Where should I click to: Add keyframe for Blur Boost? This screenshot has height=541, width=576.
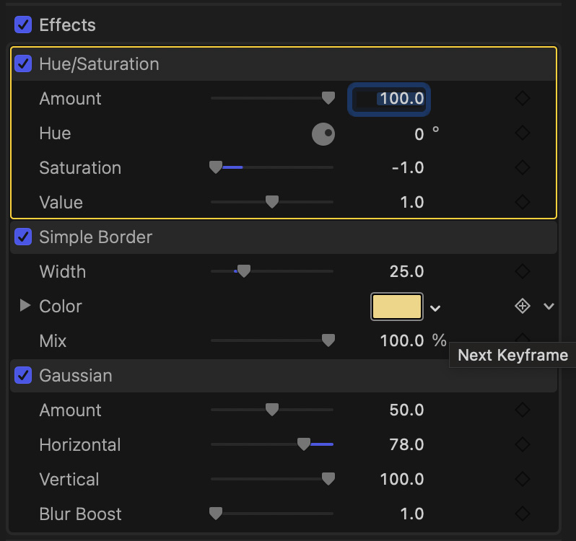tap(523, 514)
